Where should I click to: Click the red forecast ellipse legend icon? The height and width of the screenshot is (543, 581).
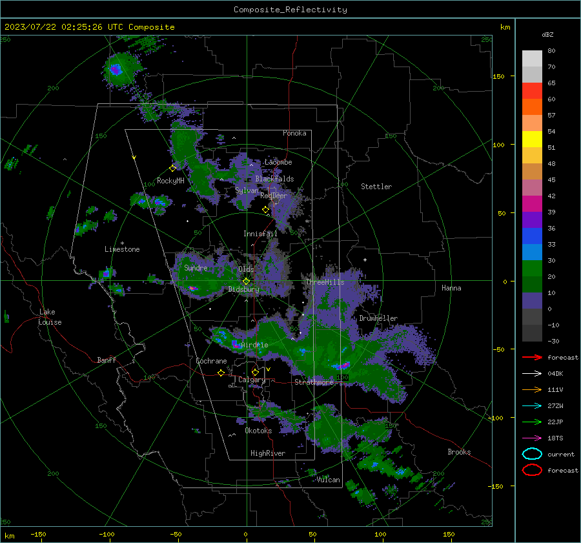532,470
